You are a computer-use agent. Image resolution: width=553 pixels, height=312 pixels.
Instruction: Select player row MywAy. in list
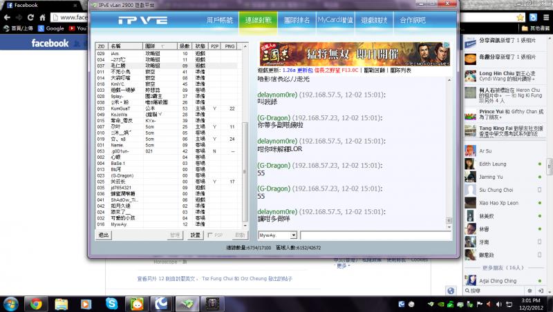(169, 224)
